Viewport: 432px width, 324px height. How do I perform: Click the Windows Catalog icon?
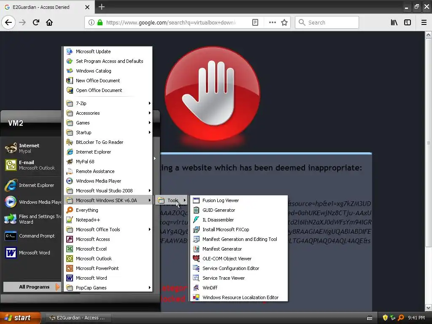pyautogui.click(x=70, y=71)
